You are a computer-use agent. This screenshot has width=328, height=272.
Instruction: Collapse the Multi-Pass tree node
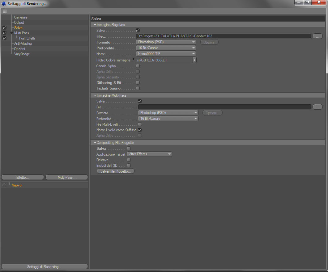tap(11, 33)
